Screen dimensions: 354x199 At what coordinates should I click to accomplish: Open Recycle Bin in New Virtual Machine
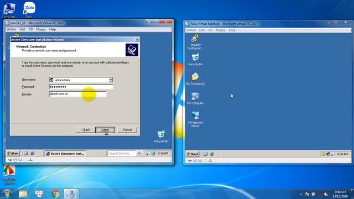195,60
